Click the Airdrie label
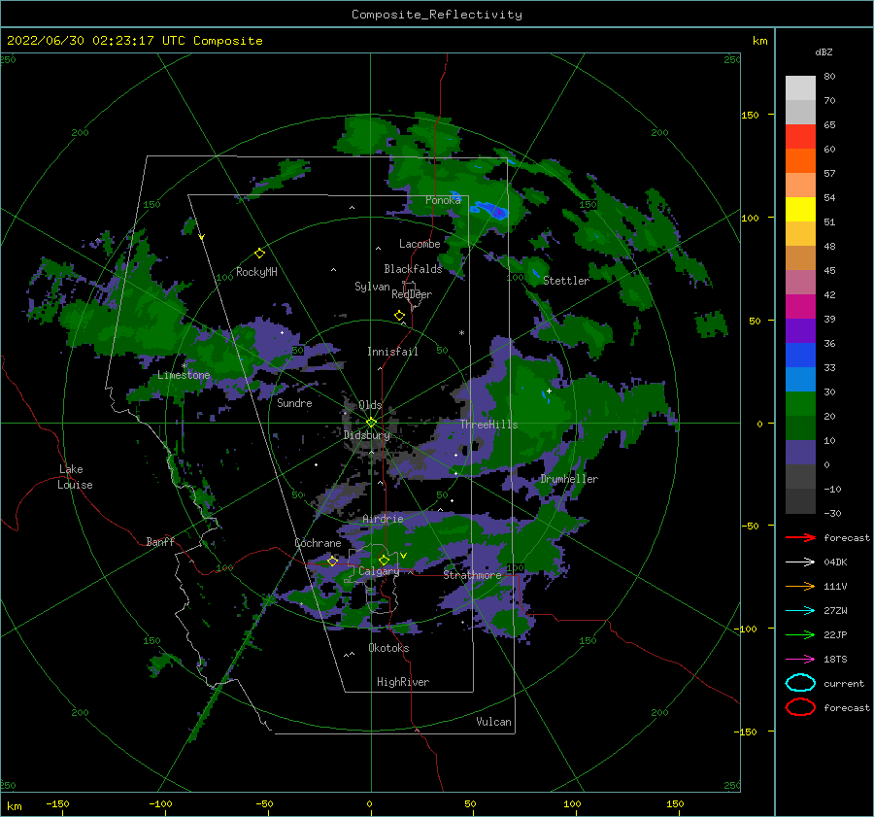This screenshot has width=874, height=817. pyautogui.click(x=383, y=519)
